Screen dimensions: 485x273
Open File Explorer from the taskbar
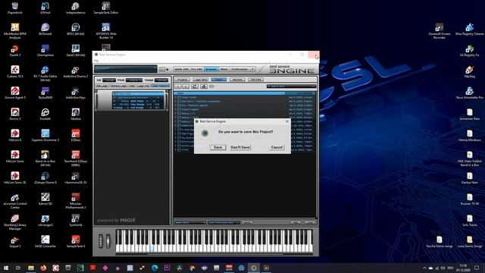pyautogui.click(x=31, y=268)
